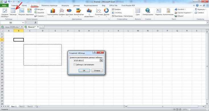The width and height of the screenshot is (209, 111).
Task: Switch to the Рецензирование tab
Action: [91, 6]
